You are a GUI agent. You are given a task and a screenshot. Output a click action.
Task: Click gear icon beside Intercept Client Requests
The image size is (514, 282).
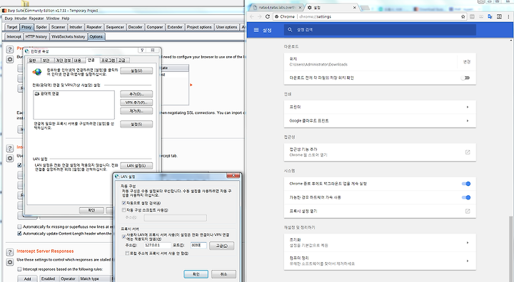click(x=10, y=158)
